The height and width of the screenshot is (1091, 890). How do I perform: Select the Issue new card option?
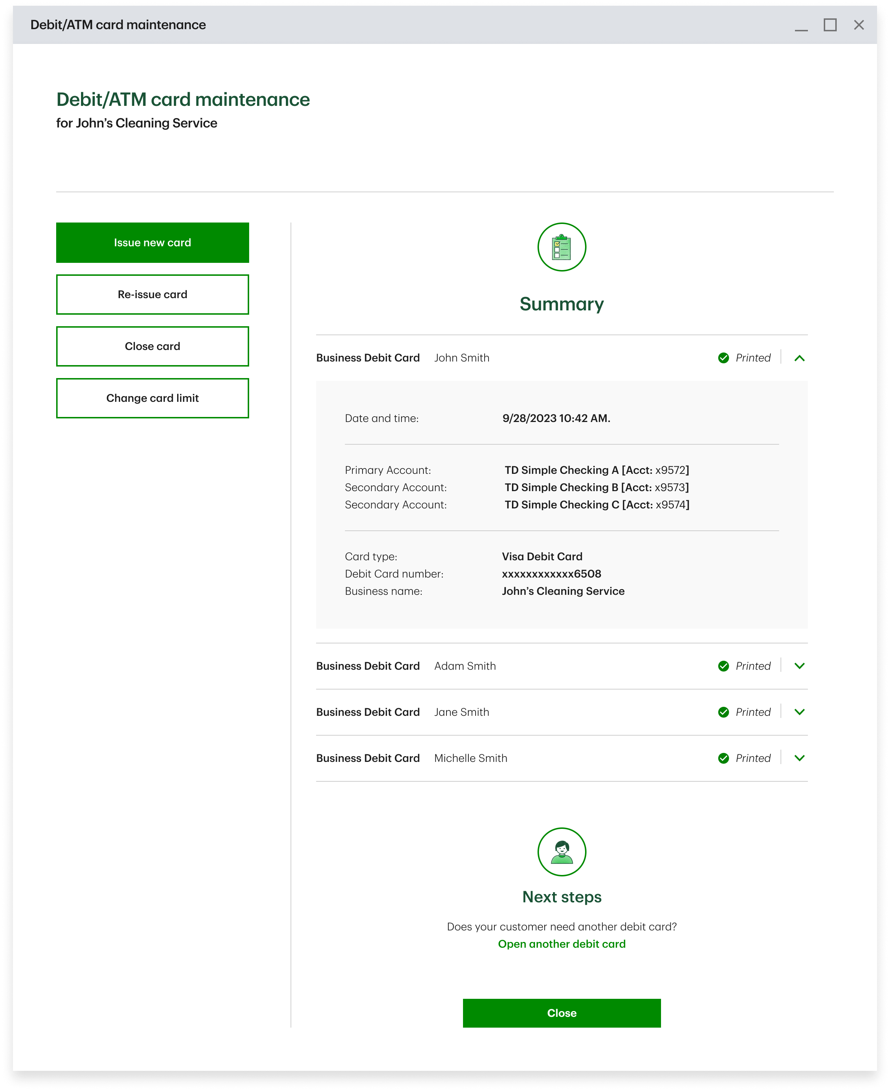pyautogui.click(x=152, y=242)
